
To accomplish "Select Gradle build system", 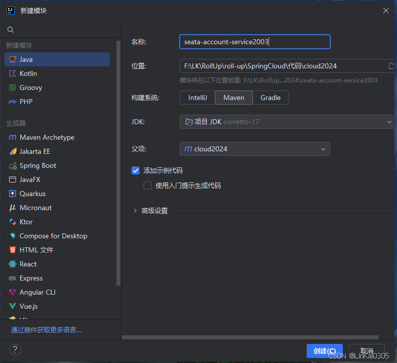I will coord(271,98).
